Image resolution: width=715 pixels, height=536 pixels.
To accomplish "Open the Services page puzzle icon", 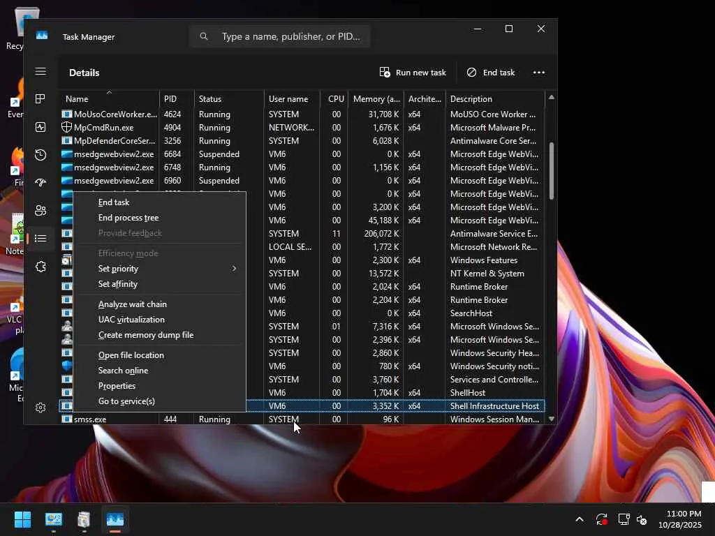I will (x=40, y=267).
